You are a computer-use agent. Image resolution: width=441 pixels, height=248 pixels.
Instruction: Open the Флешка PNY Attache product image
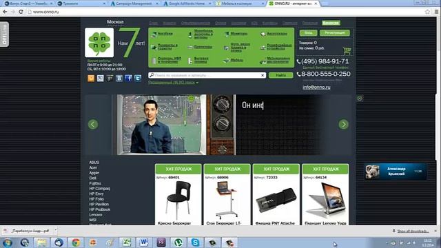click(x=276, y=200)
